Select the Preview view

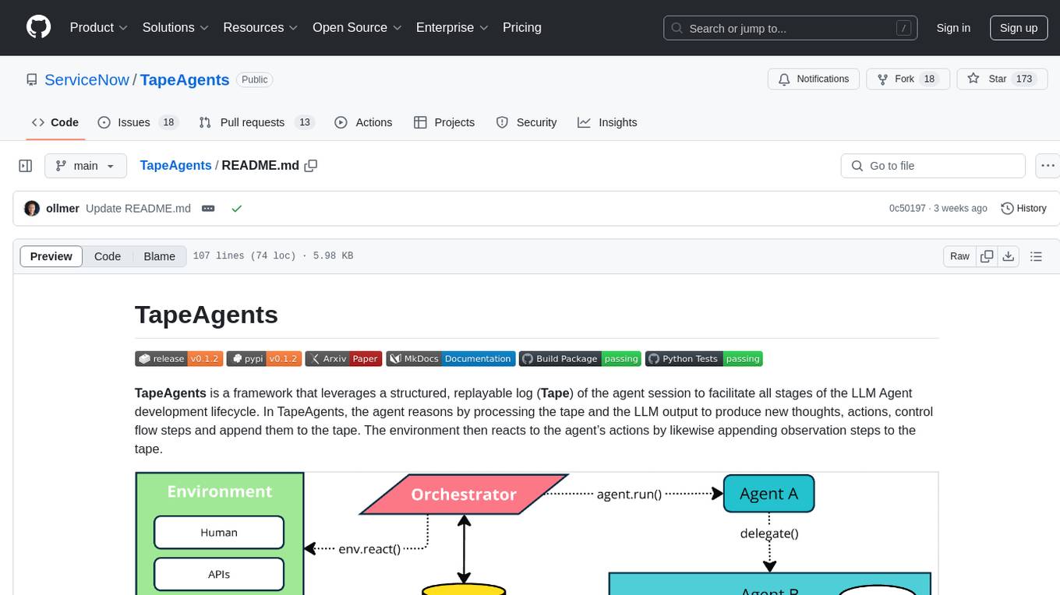pyautogui.click(x=51, y=256)
